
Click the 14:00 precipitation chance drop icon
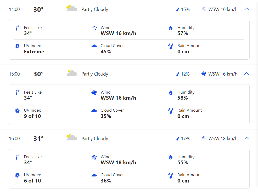point(178,9)
